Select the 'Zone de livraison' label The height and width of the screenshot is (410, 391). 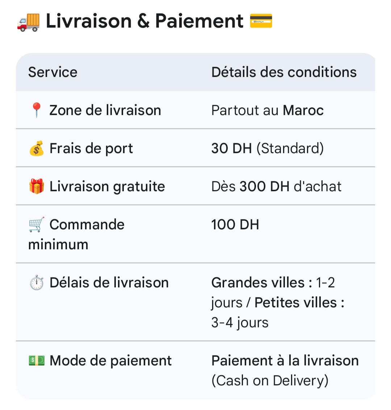pos(105,110)
